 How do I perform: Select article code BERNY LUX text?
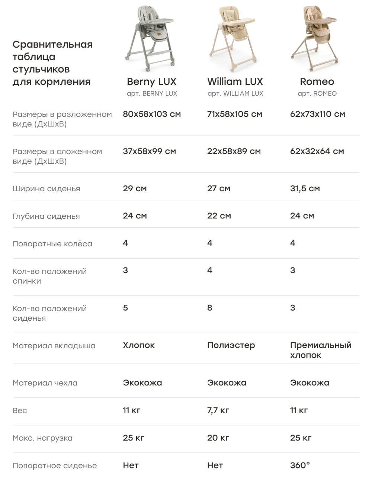[x=152, y=93]
